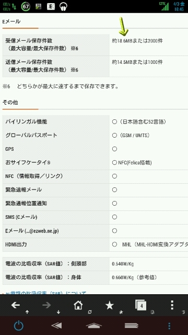Viewport: 188px width, 335px height.
Task: Tap the Eメール section heading
Action: tap(11, 21)
